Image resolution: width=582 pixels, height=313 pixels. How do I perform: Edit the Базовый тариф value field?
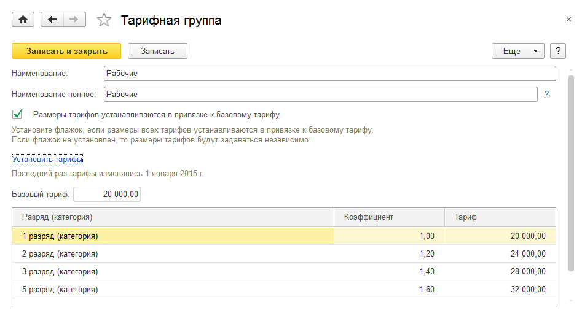[x=107, y=195]
